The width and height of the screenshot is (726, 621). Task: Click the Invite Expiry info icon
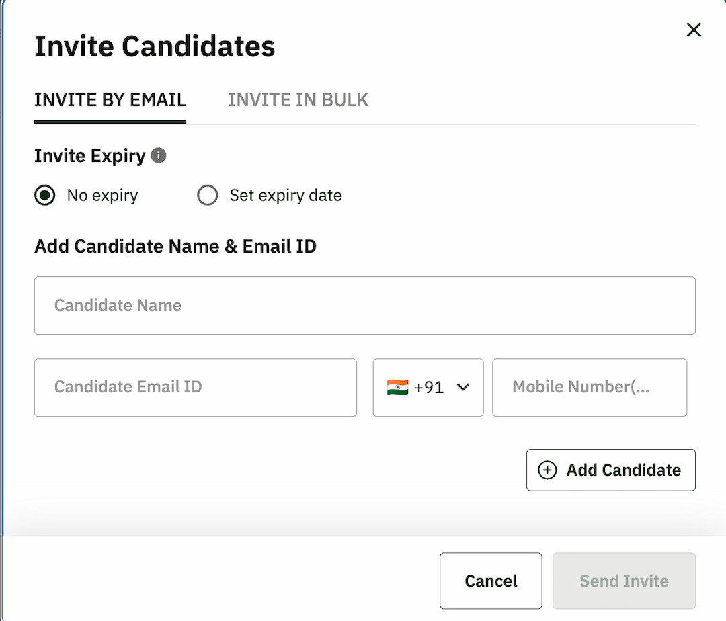point(159,156)
